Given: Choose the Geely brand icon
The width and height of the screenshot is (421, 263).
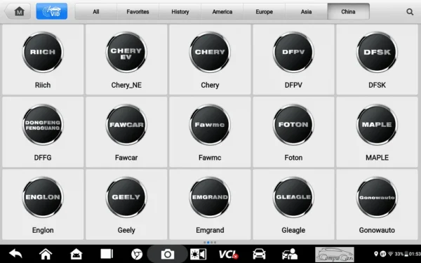Looking at the screenshot, I should point(126,197).
